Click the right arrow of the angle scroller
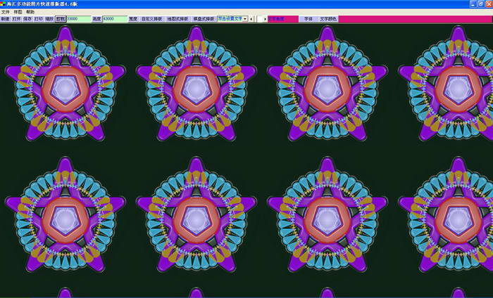 coord(265,19)
